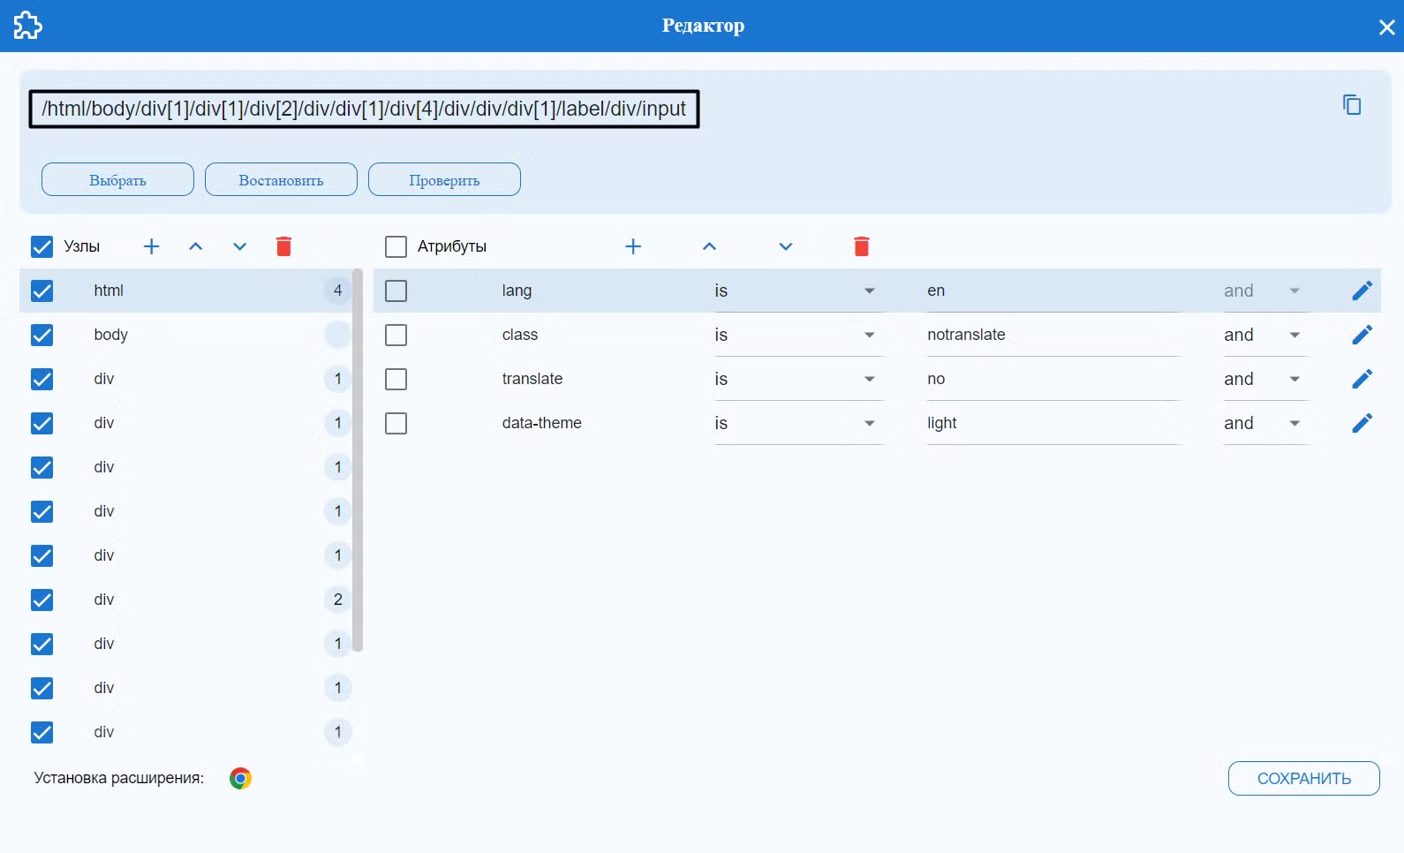
Task: Open the 'and' dropdown in the translate row
Action: point(1265,379)
